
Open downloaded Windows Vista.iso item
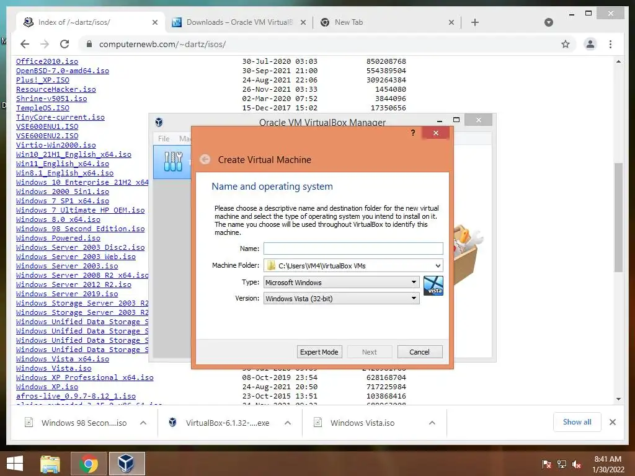[x=362, y=423]
